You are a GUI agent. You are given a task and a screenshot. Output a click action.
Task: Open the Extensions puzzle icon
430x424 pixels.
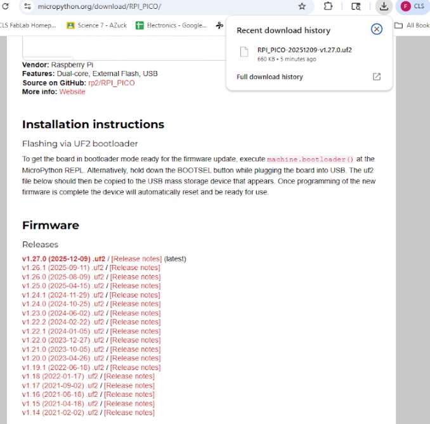(x=328, y=6)
